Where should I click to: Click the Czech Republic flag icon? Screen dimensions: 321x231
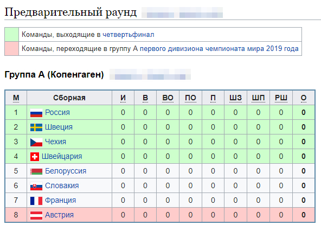tap(36, 142)
